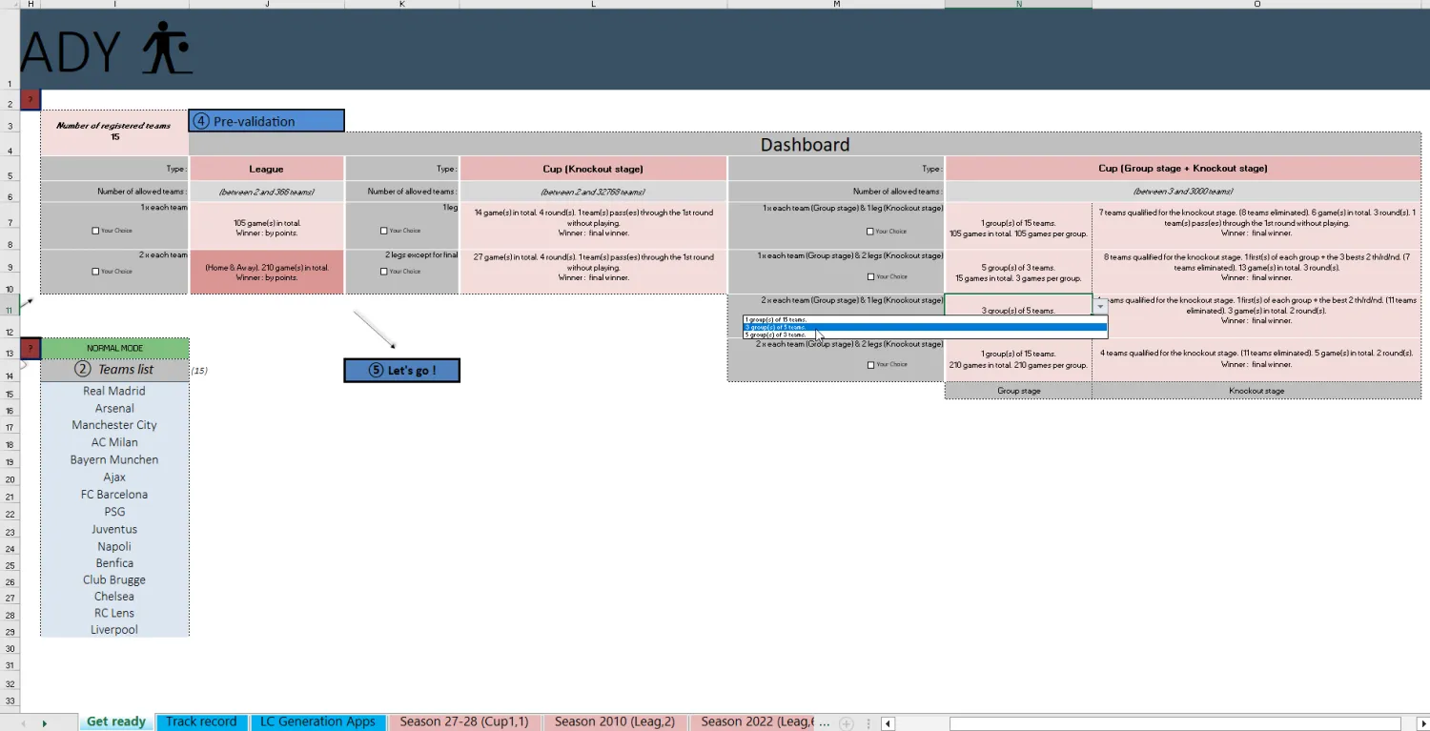Choose '5 group(s) of 3 teams' from dropdown list
Screen dimensions: 1430x731
(x=925, y=335)
